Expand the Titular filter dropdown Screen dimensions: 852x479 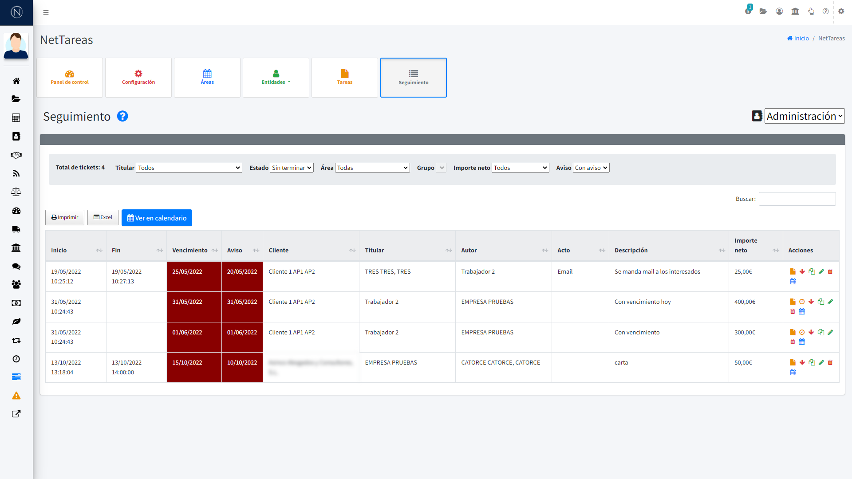(189, 168)
